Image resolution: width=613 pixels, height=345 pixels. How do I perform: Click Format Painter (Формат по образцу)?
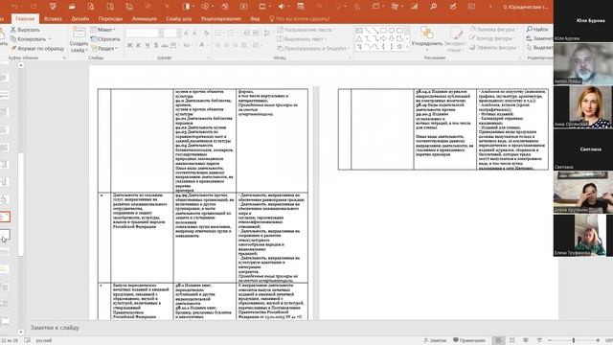coord(37,49)
